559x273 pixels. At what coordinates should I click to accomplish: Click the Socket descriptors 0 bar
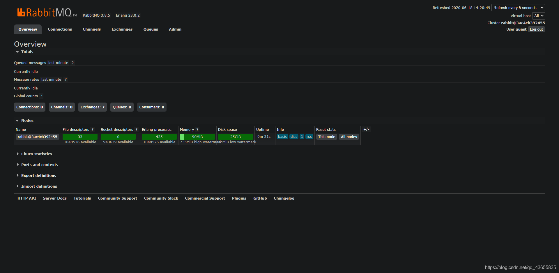[118, 137]
